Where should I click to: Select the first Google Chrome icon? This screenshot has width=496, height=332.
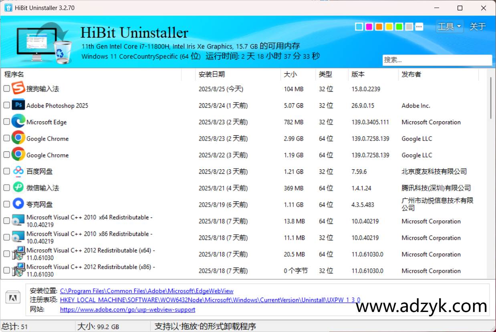[18, 138]
